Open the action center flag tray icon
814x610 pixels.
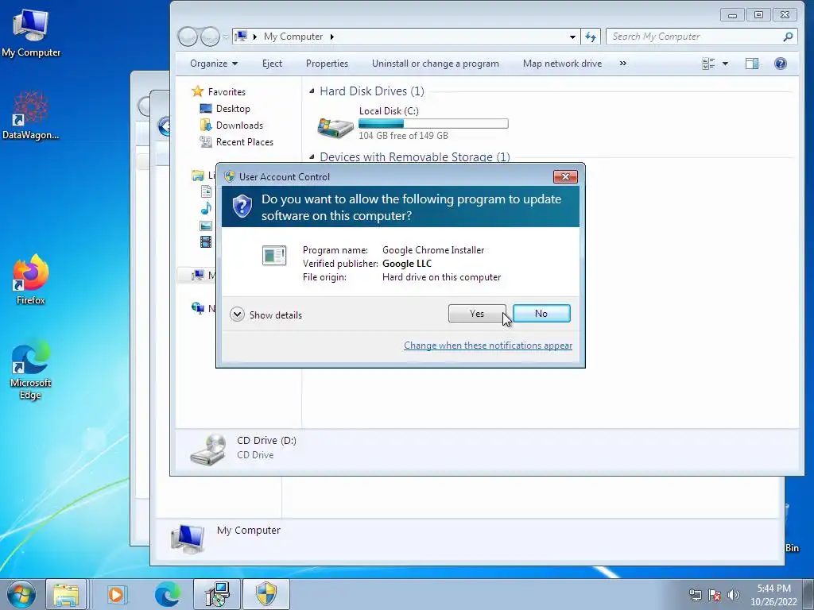(x=715, y=594)
